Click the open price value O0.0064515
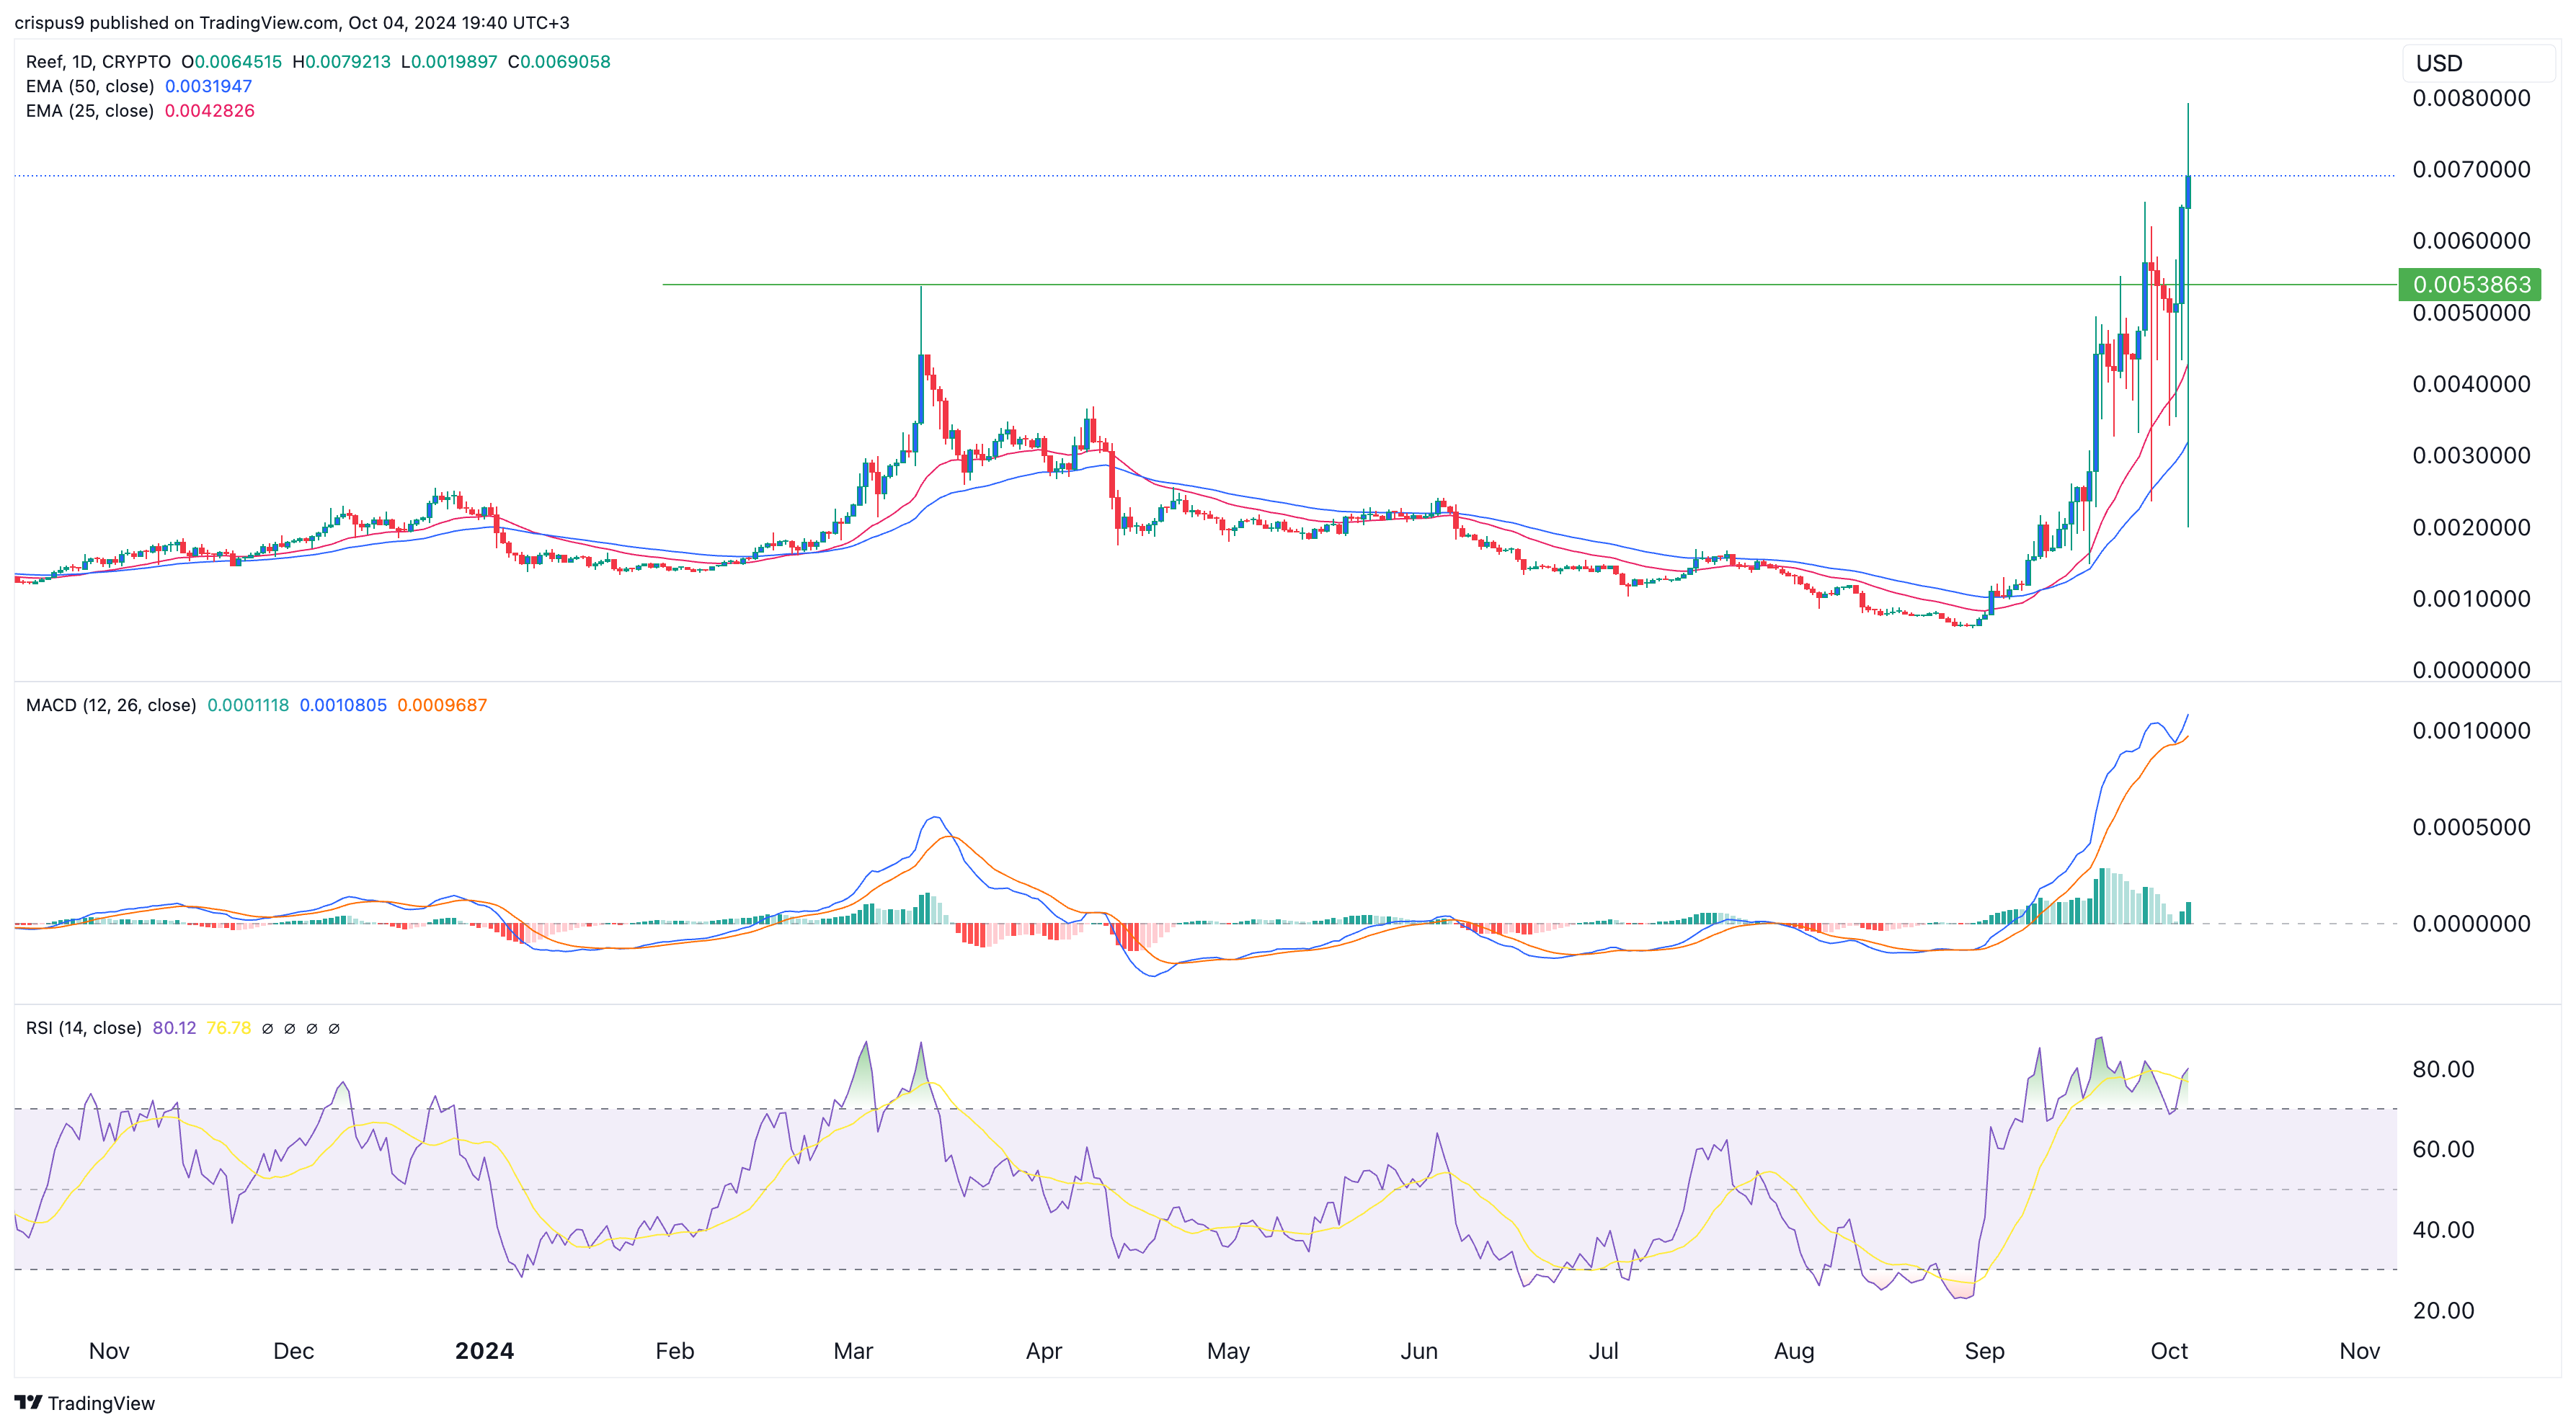The image size is (2576, 1428). click(x=232, y=62)
